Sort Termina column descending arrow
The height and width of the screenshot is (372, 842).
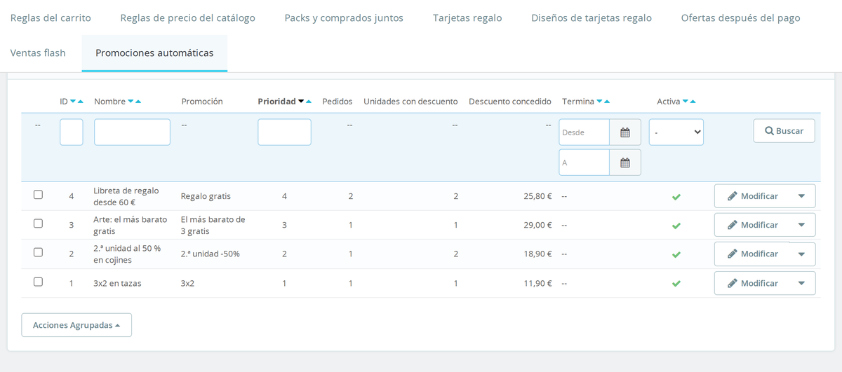pos(599,102)
